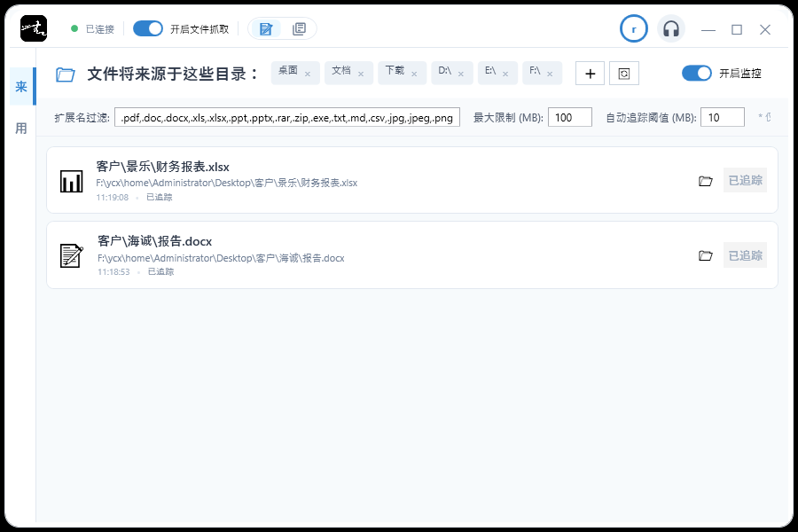
Task: Toggle 开启文件抓取 switch off
Action: (x=148, y=27)
